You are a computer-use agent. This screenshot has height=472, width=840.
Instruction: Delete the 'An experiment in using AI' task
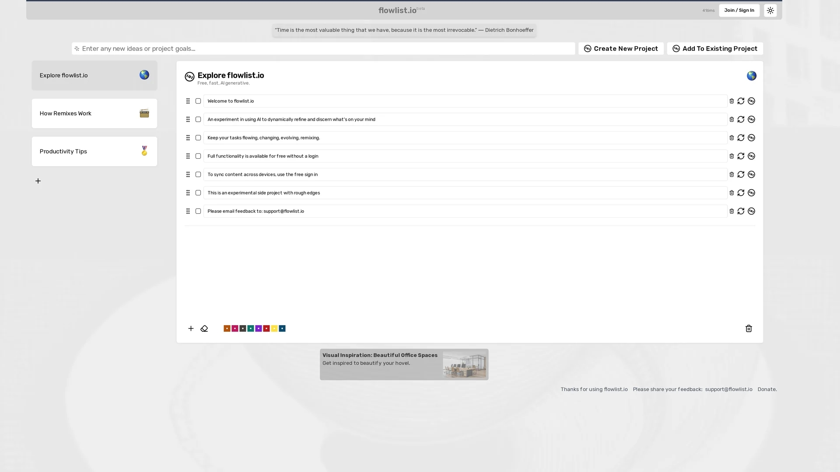pyautogui.click(x=731, y=119)
